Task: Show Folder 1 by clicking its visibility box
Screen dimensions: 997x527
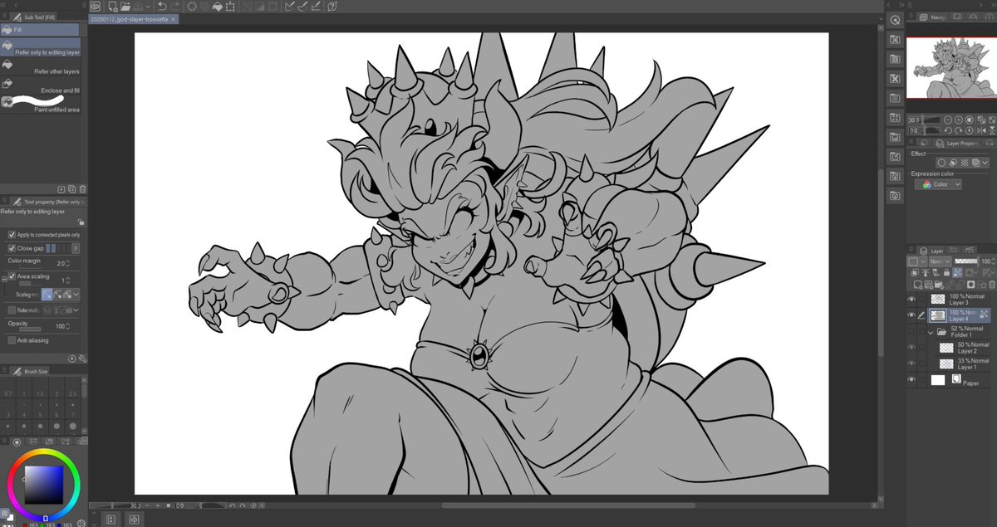Action: (911, 331)
